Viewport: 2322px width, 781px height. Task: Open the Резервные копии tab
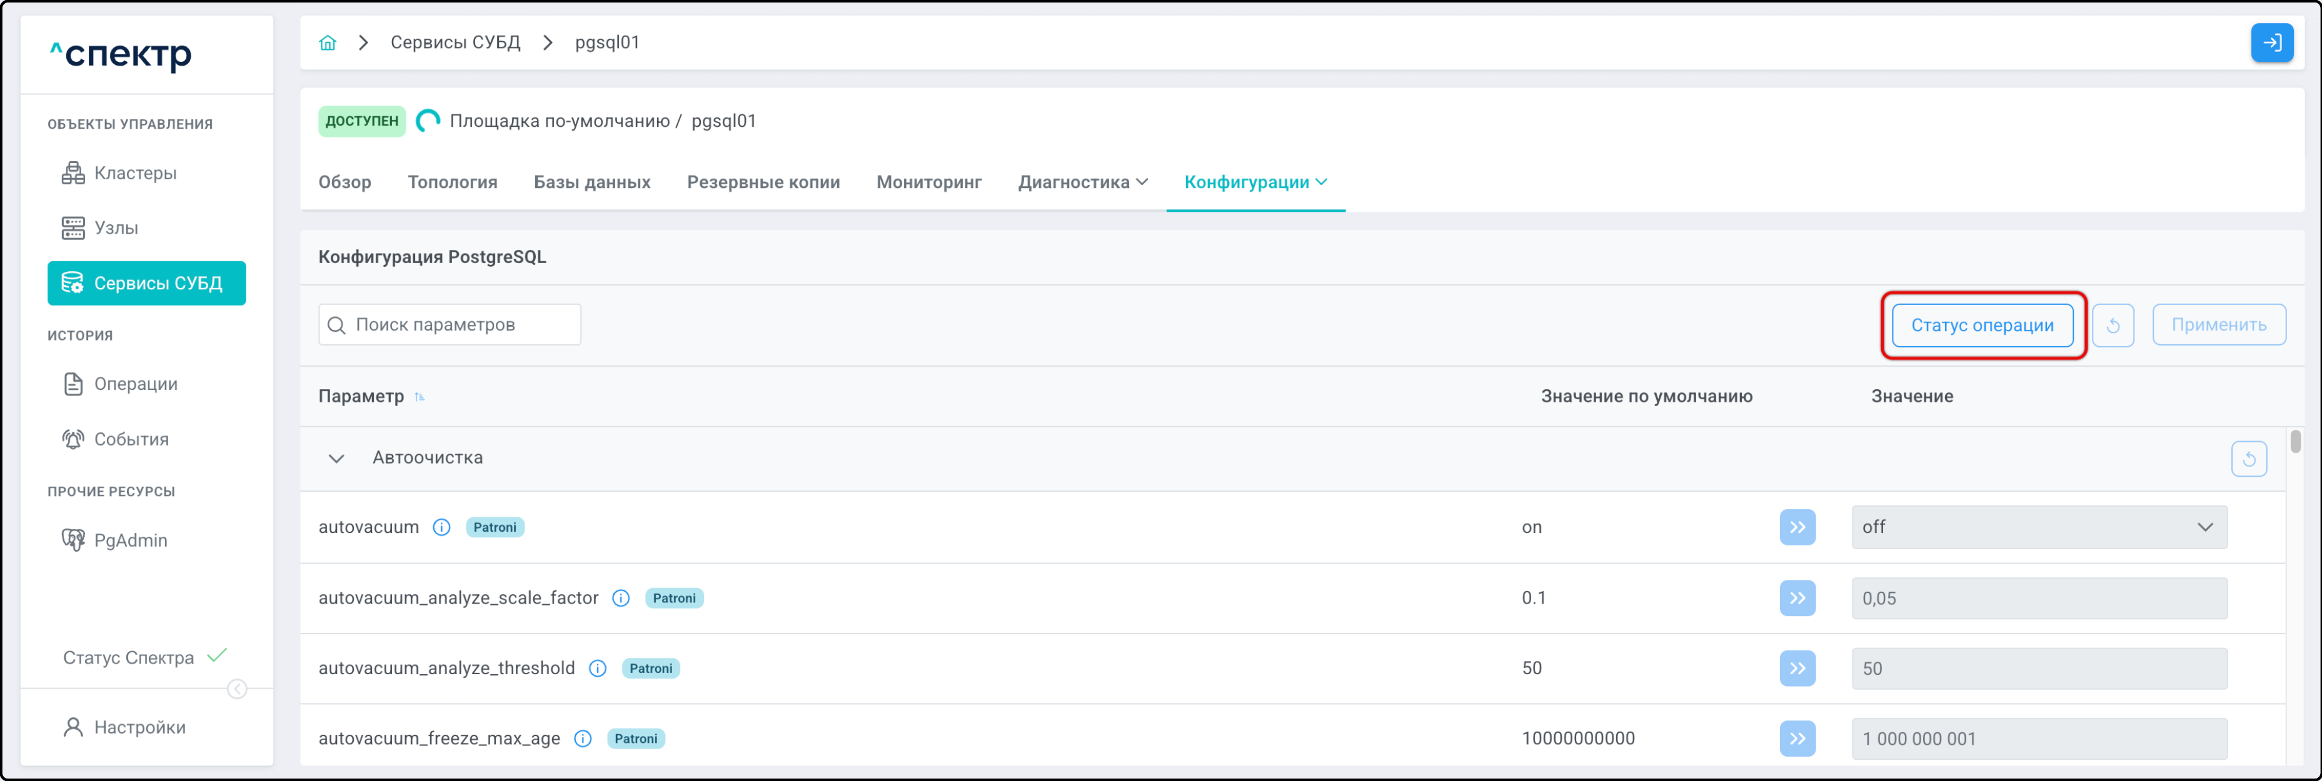763,182
